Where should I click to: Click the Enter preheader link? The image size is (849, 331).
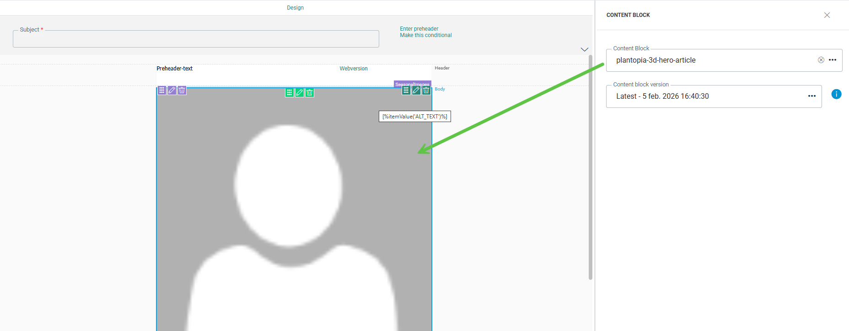click(x=419, y=29)
